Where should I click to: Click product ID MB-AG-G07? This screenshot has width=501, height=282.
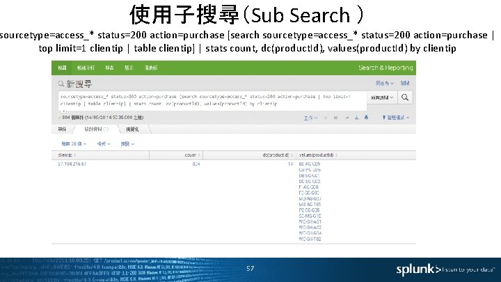pyautogui.click(x=310, y=198)
